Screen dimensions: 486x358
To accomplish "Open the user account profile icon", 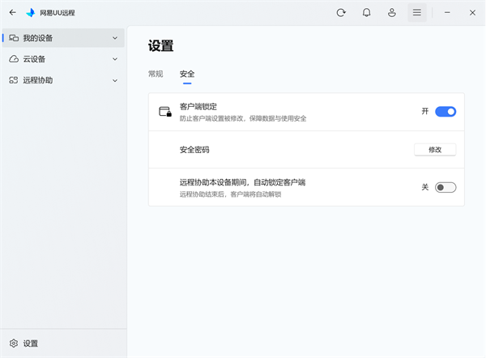I will pyautogui.click(x=392, y=12).
